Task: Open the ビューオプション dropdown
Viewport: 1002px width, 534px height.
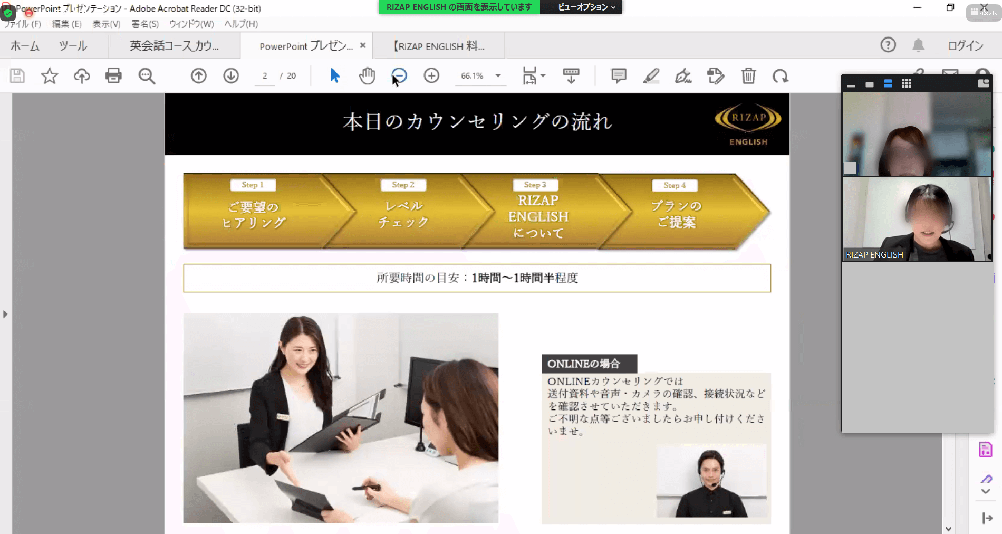Action: point(586,7)
